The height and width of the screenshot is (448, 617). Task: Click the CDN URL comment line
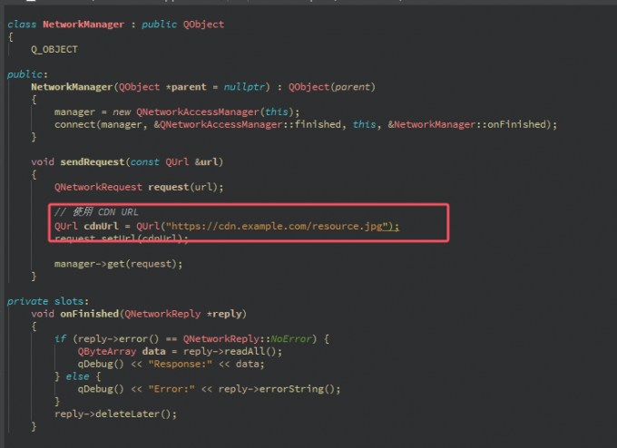pyautogui.click(x=95, y=212)
